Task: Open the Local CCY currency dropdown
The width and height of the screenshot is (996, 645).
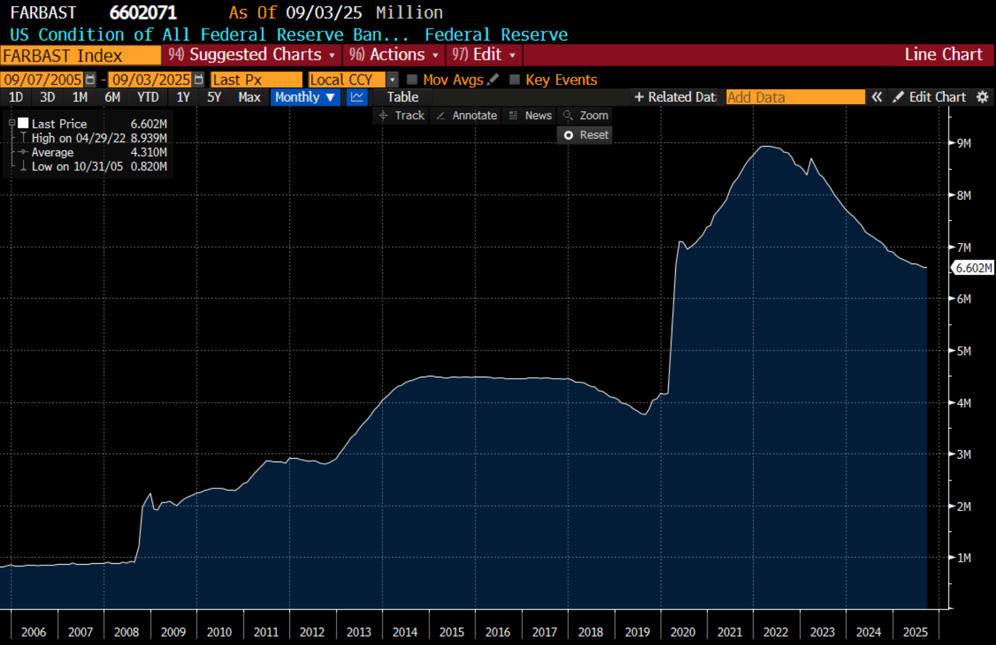Action: click(392, 79)
